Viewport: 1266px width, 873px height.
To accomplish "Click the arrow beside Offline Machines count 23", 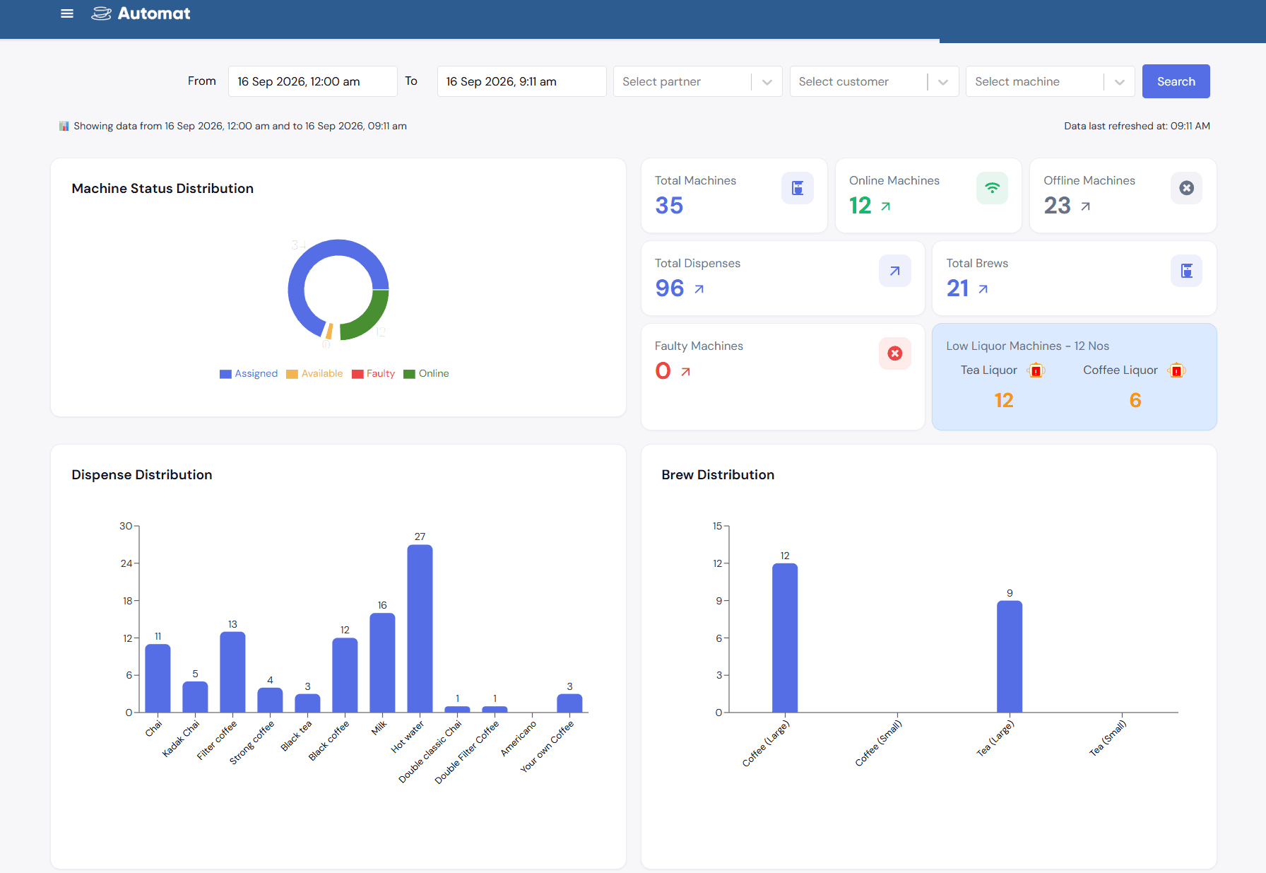I will 1085,206.
